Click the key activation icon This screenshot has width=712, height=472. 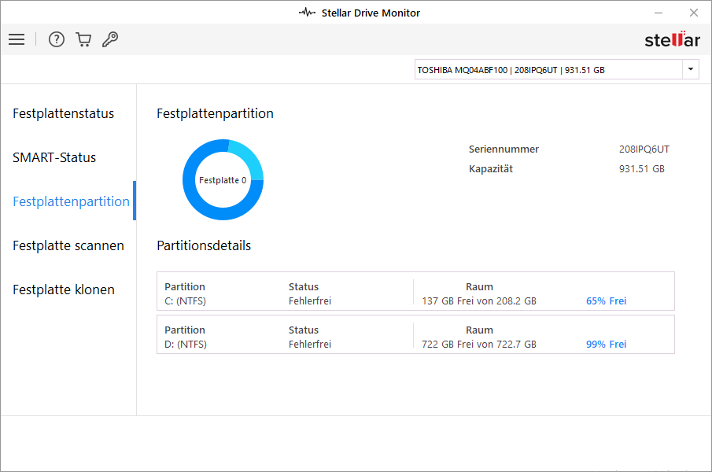pyautogui.click(x=110, y=39)
